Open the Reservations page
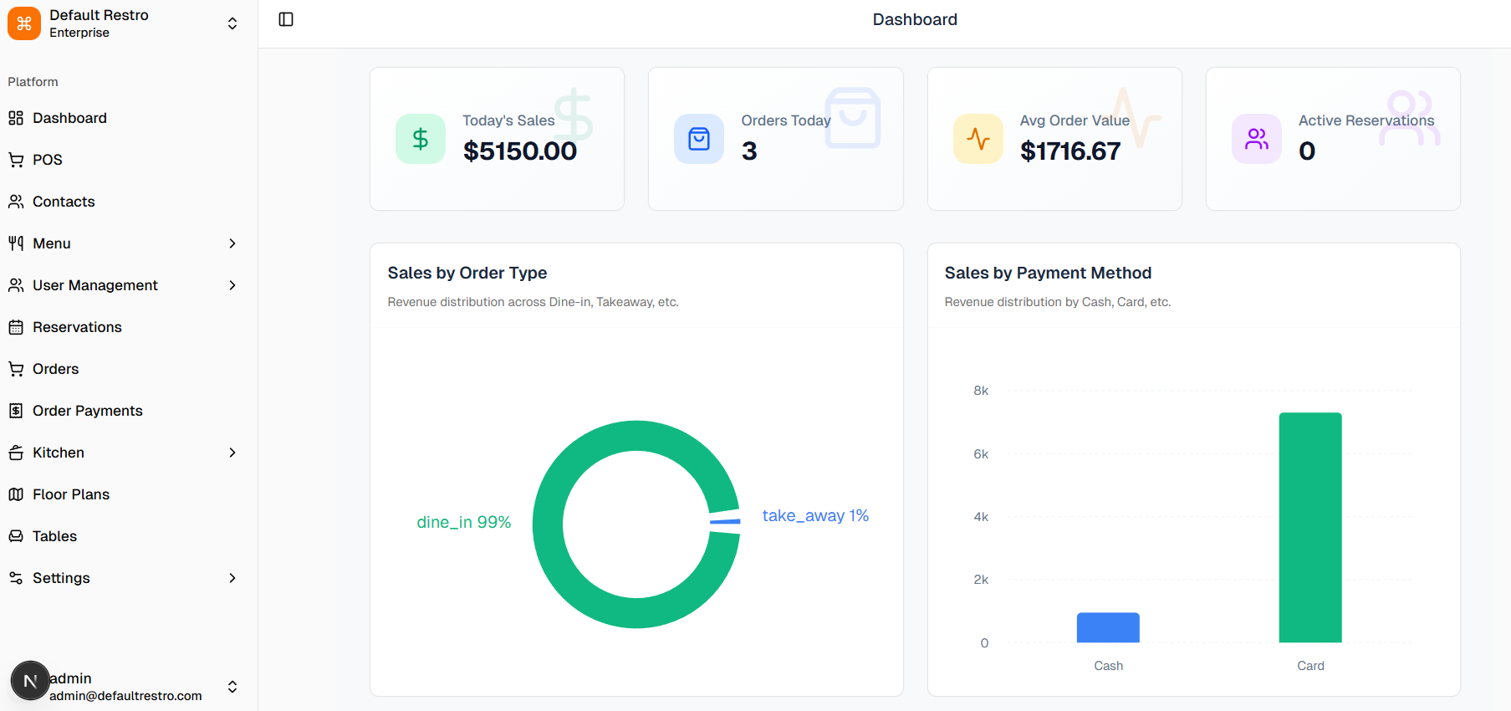The image size is (1511, 711). (77, 327)
